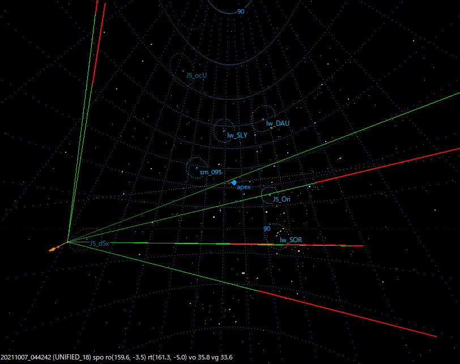Select the sm_095 shower label
This screenshot has width=460, height=364.
(211, 171)
